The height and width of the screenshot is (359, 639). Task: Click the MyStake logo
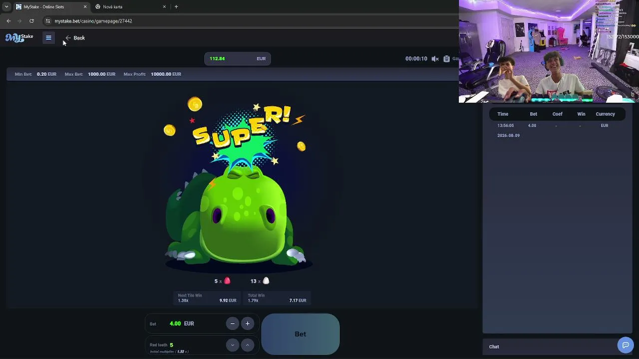[x=19, y=38]
